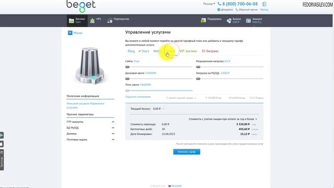Viewport: 334px width, 188px height.
Task: Open the Хостинг menu label
Action: (80, 19)
